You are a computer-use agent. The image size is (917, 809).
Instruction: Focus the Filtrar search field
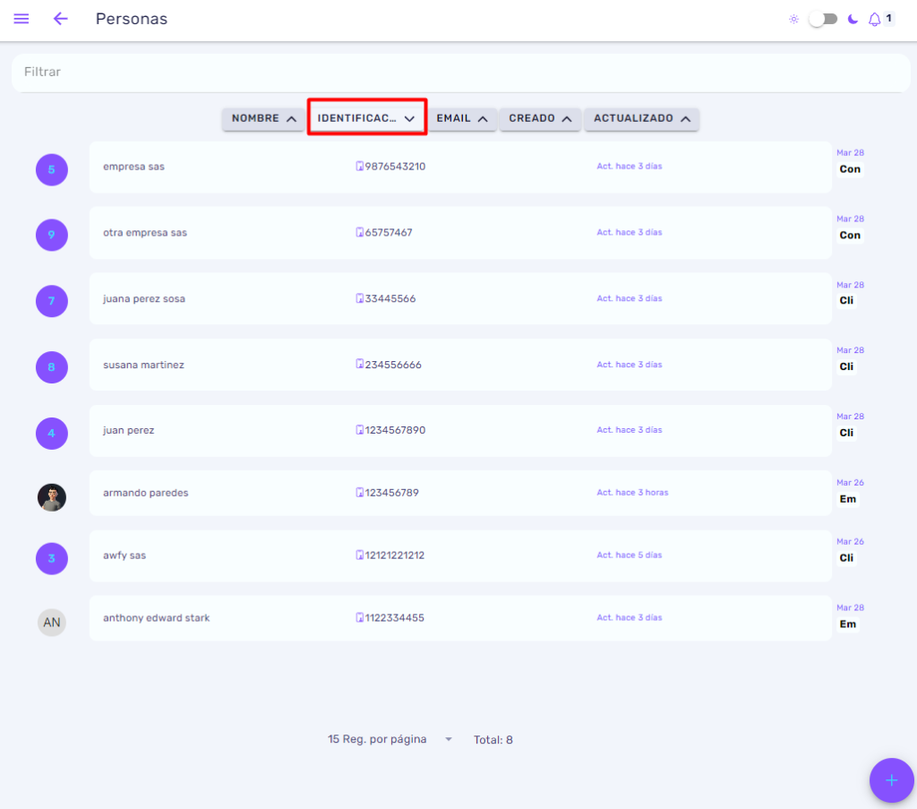point(461,73)
